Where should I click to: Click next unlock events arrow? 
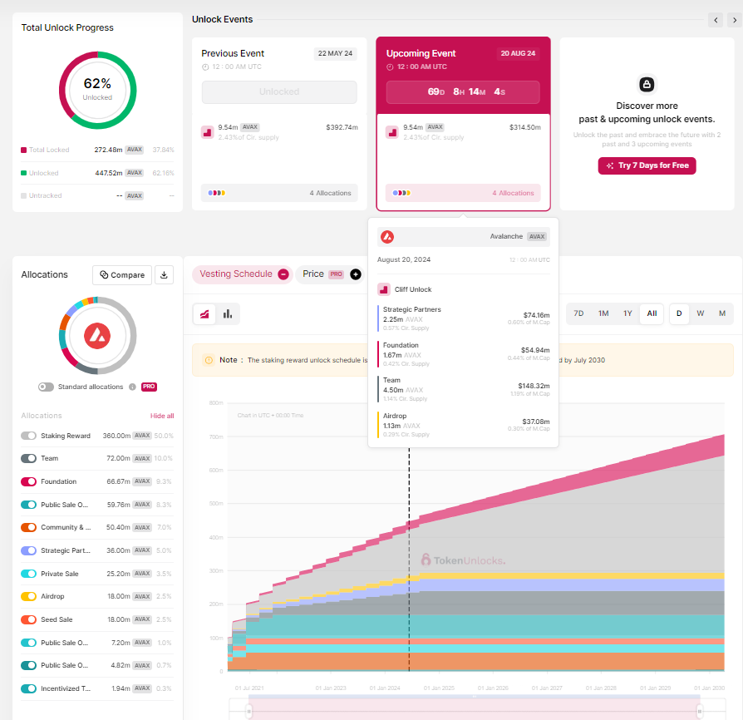[734, 20]
